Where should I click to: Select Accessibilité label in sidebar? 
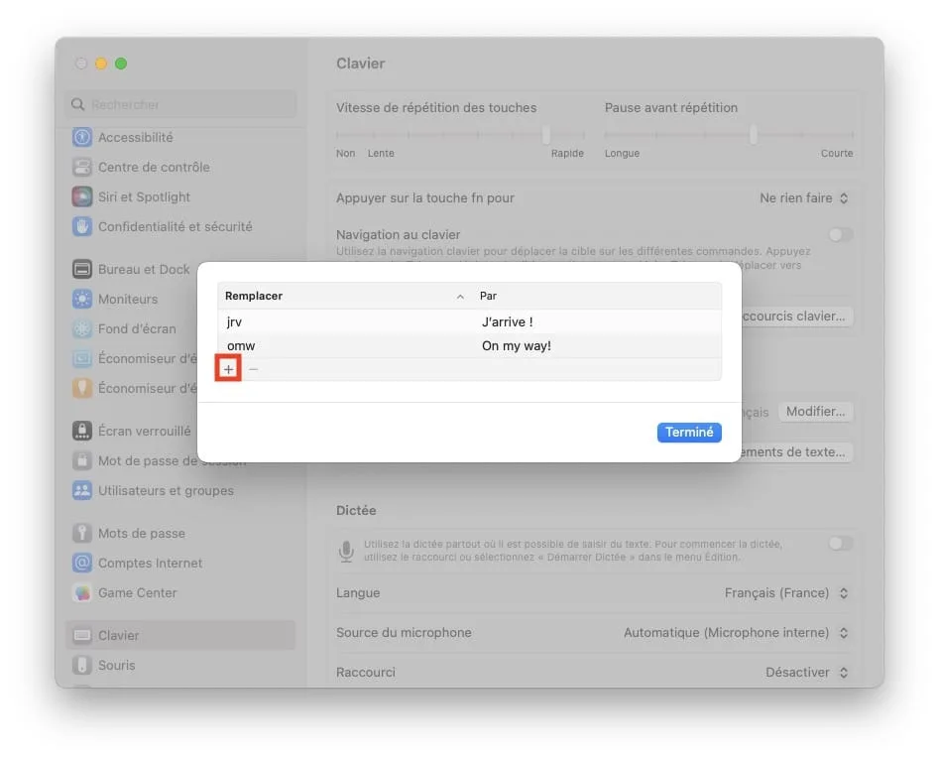(x=135, y=138)
